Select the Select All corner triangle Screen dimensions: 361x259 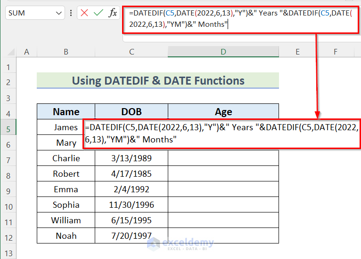[10, 51]
